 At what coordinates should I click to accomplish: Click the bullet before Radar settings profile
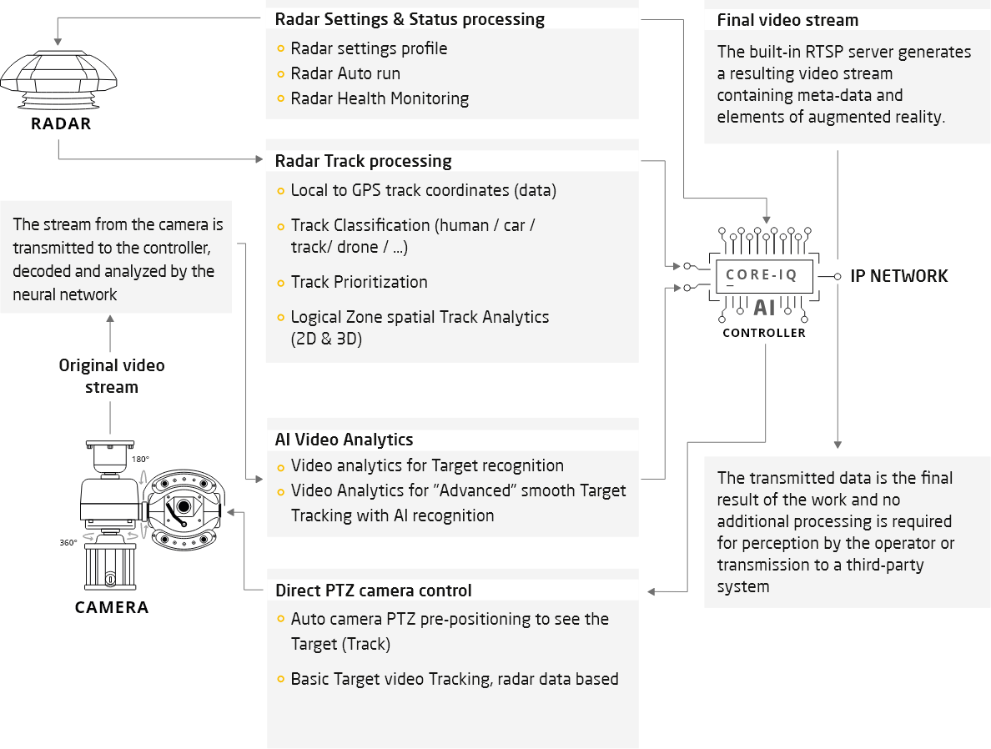(x=281, y=49)
